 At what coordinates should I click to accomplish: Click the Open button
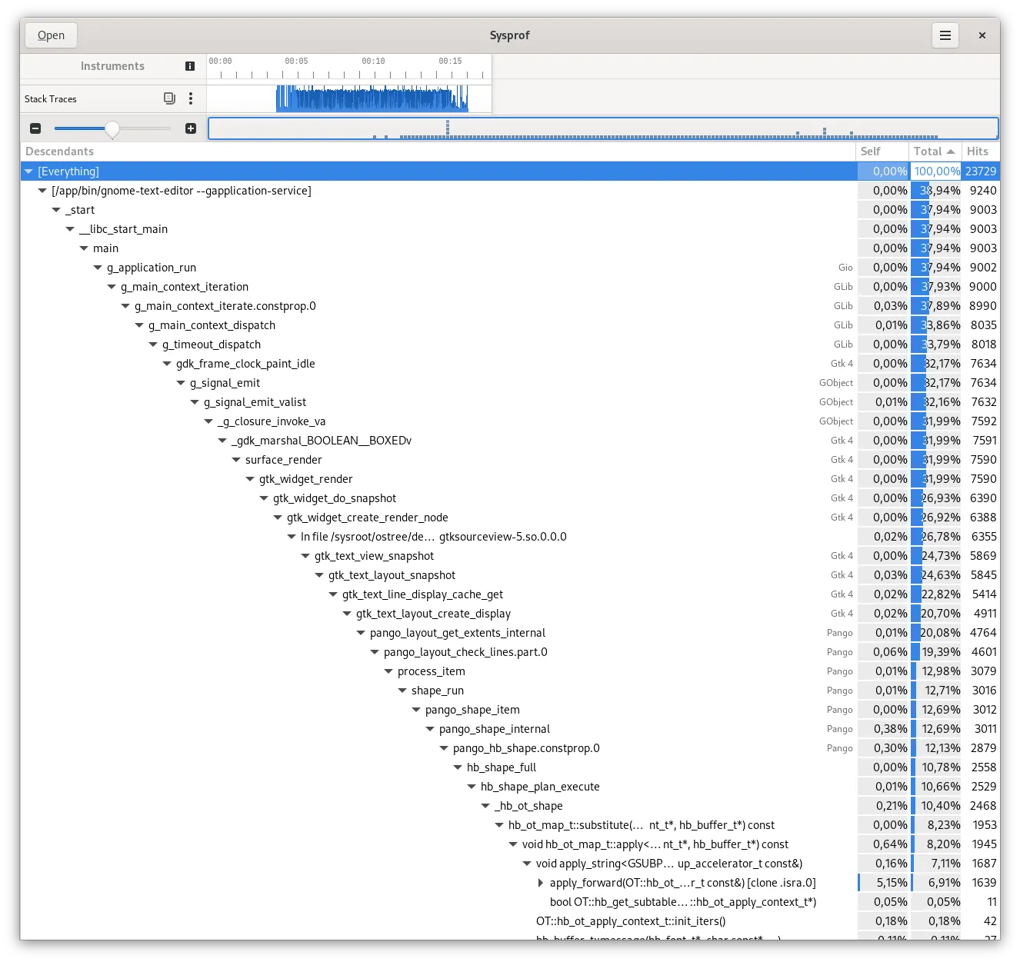coord(51,35)
